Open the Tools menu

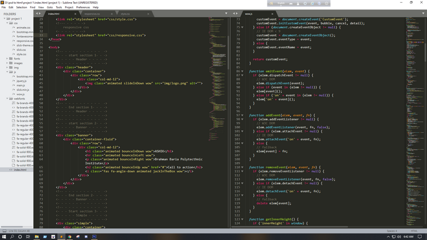(59, 7)
